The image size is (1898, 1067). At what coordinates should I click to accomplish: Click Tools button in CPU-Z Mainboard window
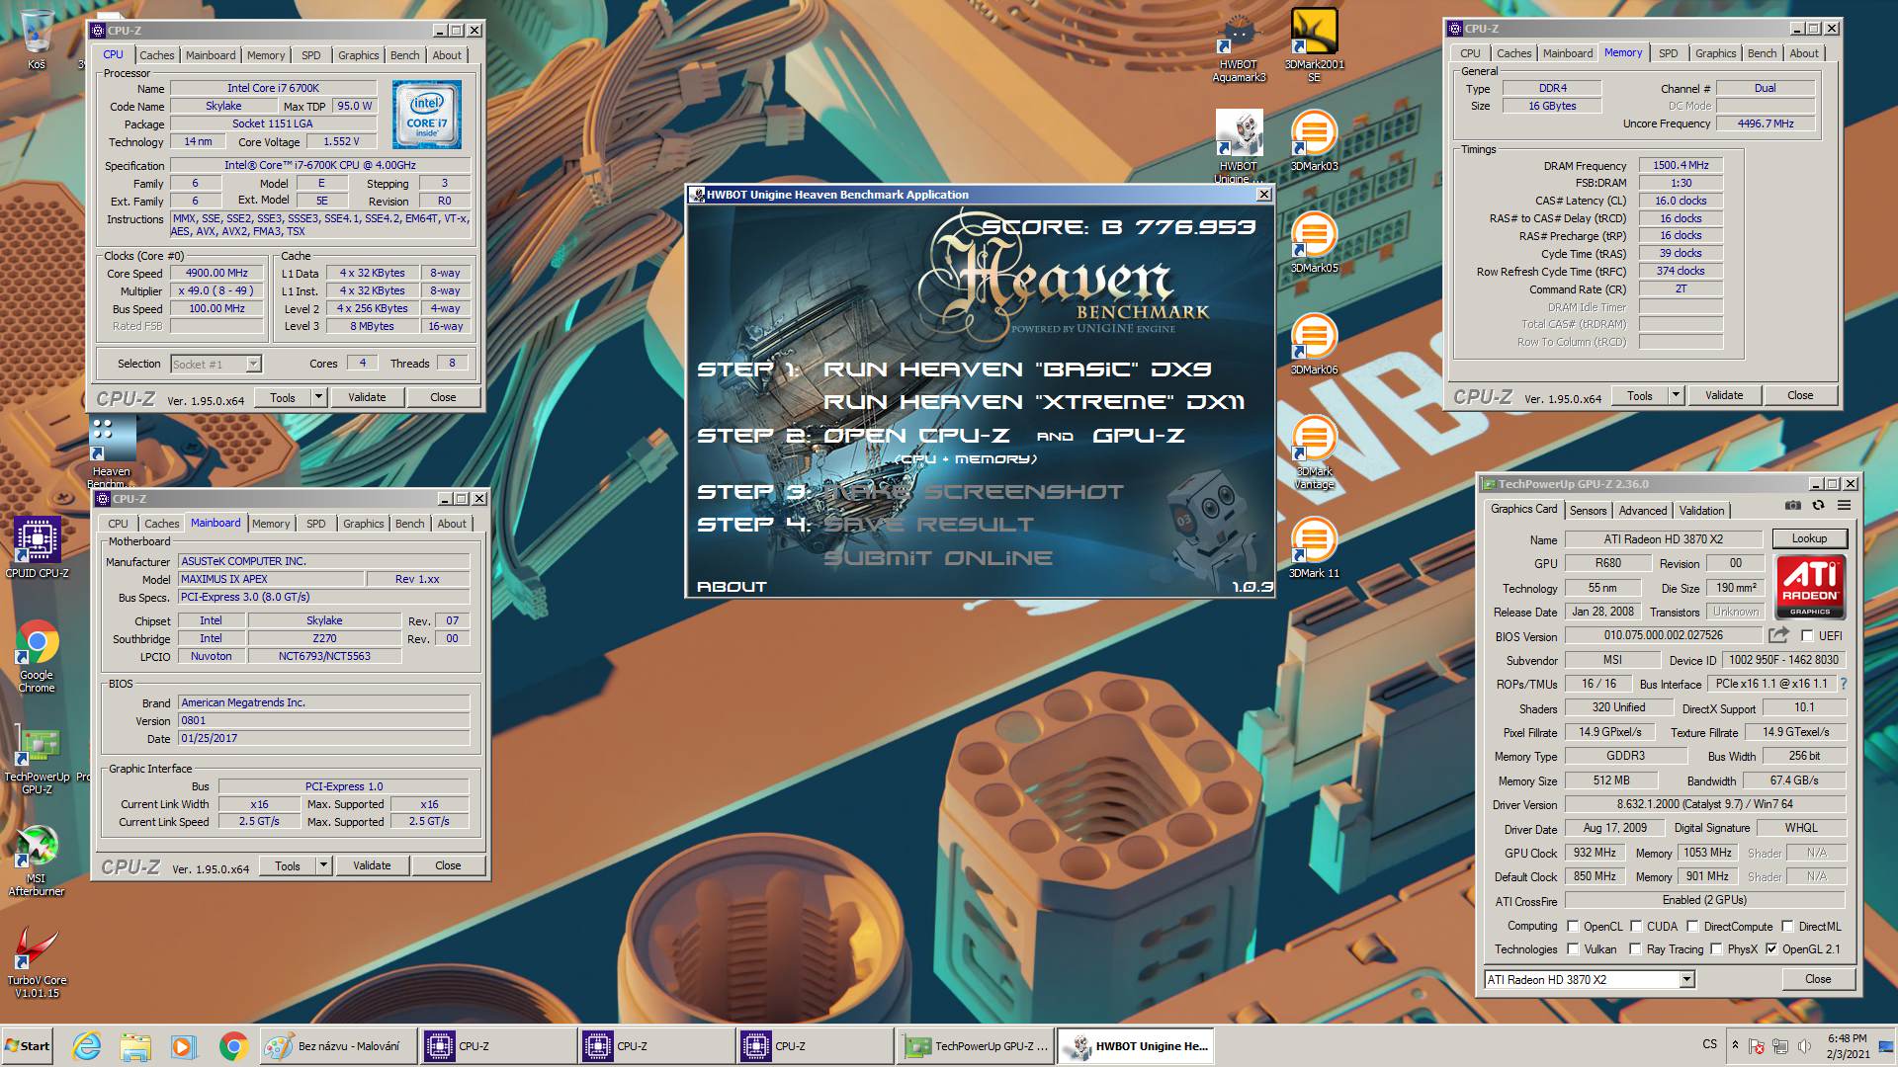click(288, 865)
